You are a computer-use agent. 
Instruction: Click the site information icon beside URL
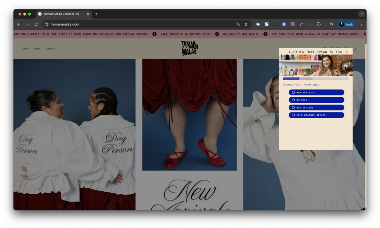tap(46, 24)
